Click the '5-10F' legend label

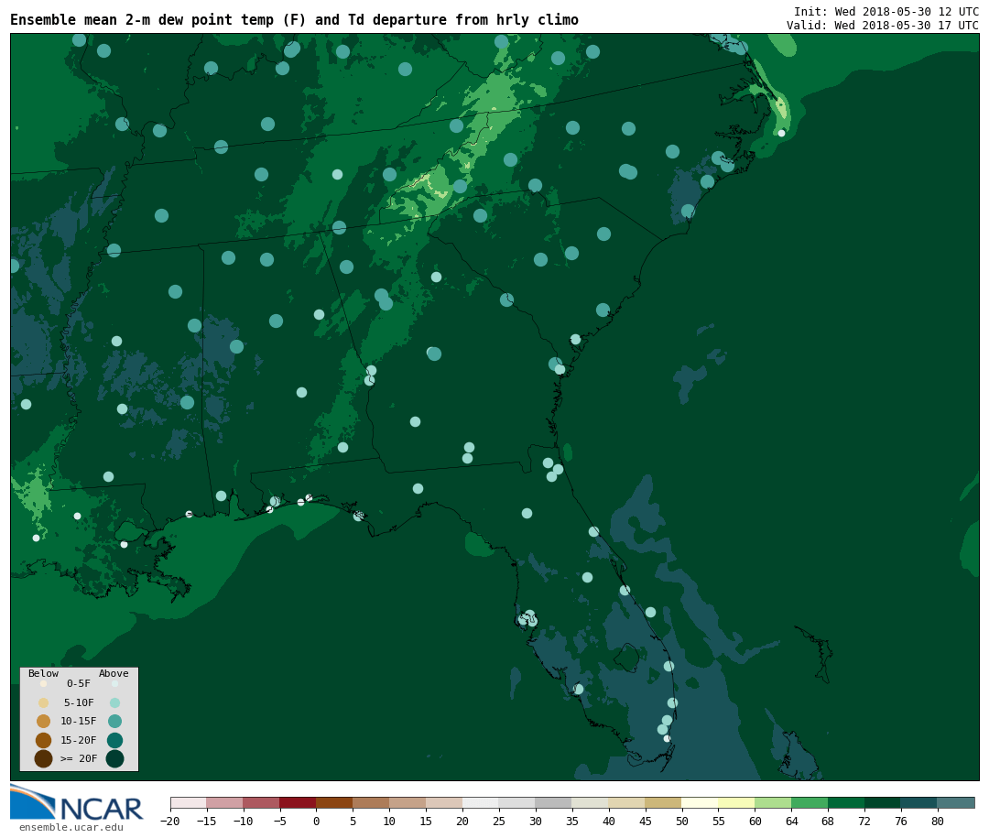coord(79,702)
